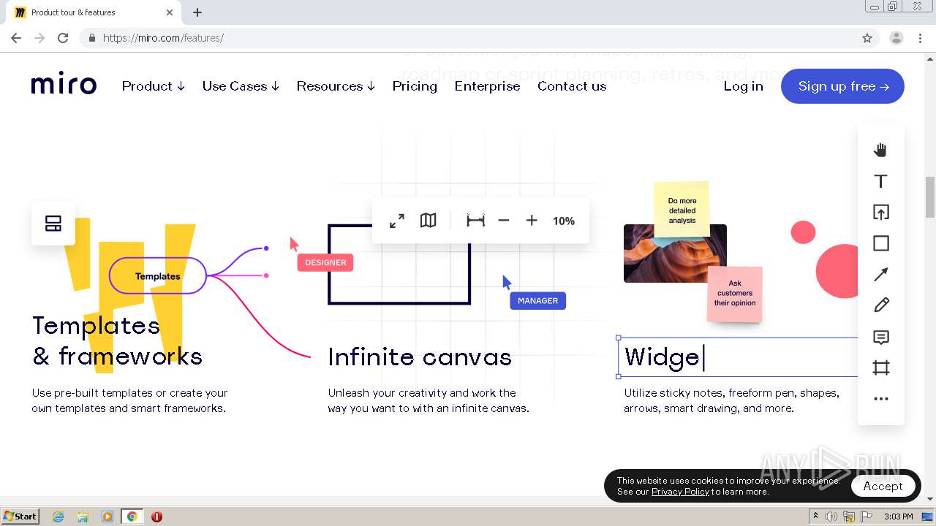Zoom out with minus icon
Screen dimensions: 936x526
[x=503, y=221]
